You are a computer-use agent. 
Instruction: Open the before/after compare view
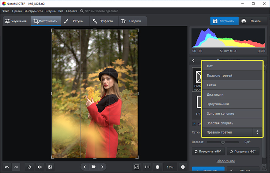pos(49,167)
